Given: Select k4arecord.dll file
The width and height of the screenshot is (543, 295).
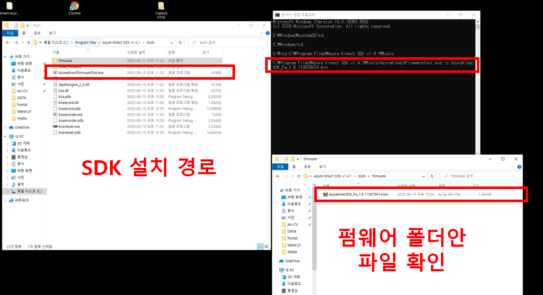Looking at the screenshot, I should point(137,103).
